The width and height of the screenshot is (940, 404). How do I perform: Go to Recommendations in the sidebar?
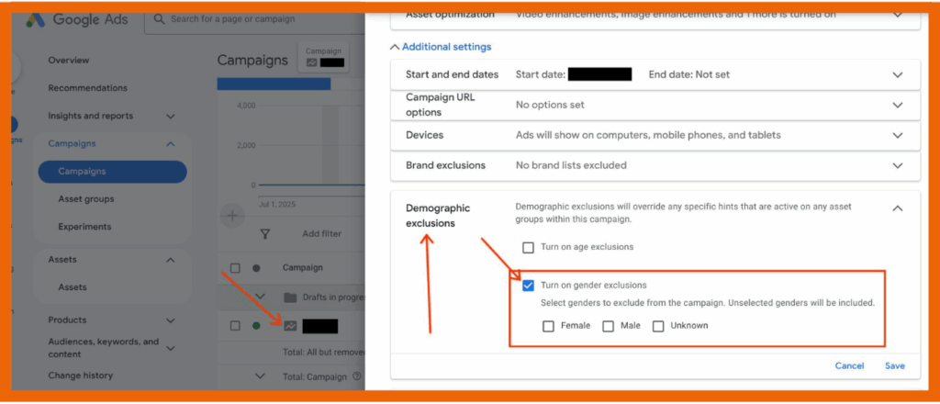pos(87,88)
